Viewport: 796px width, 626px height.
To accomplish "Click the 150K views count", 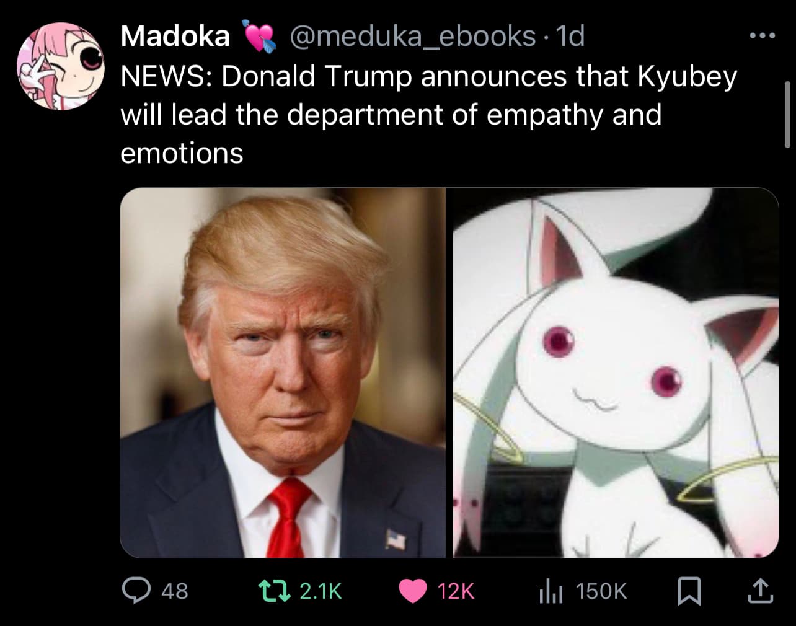I will pyautogui.click(x=601, y=591).
